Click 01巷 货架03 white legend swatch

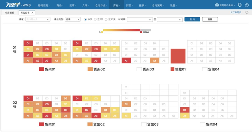(139, 69)
